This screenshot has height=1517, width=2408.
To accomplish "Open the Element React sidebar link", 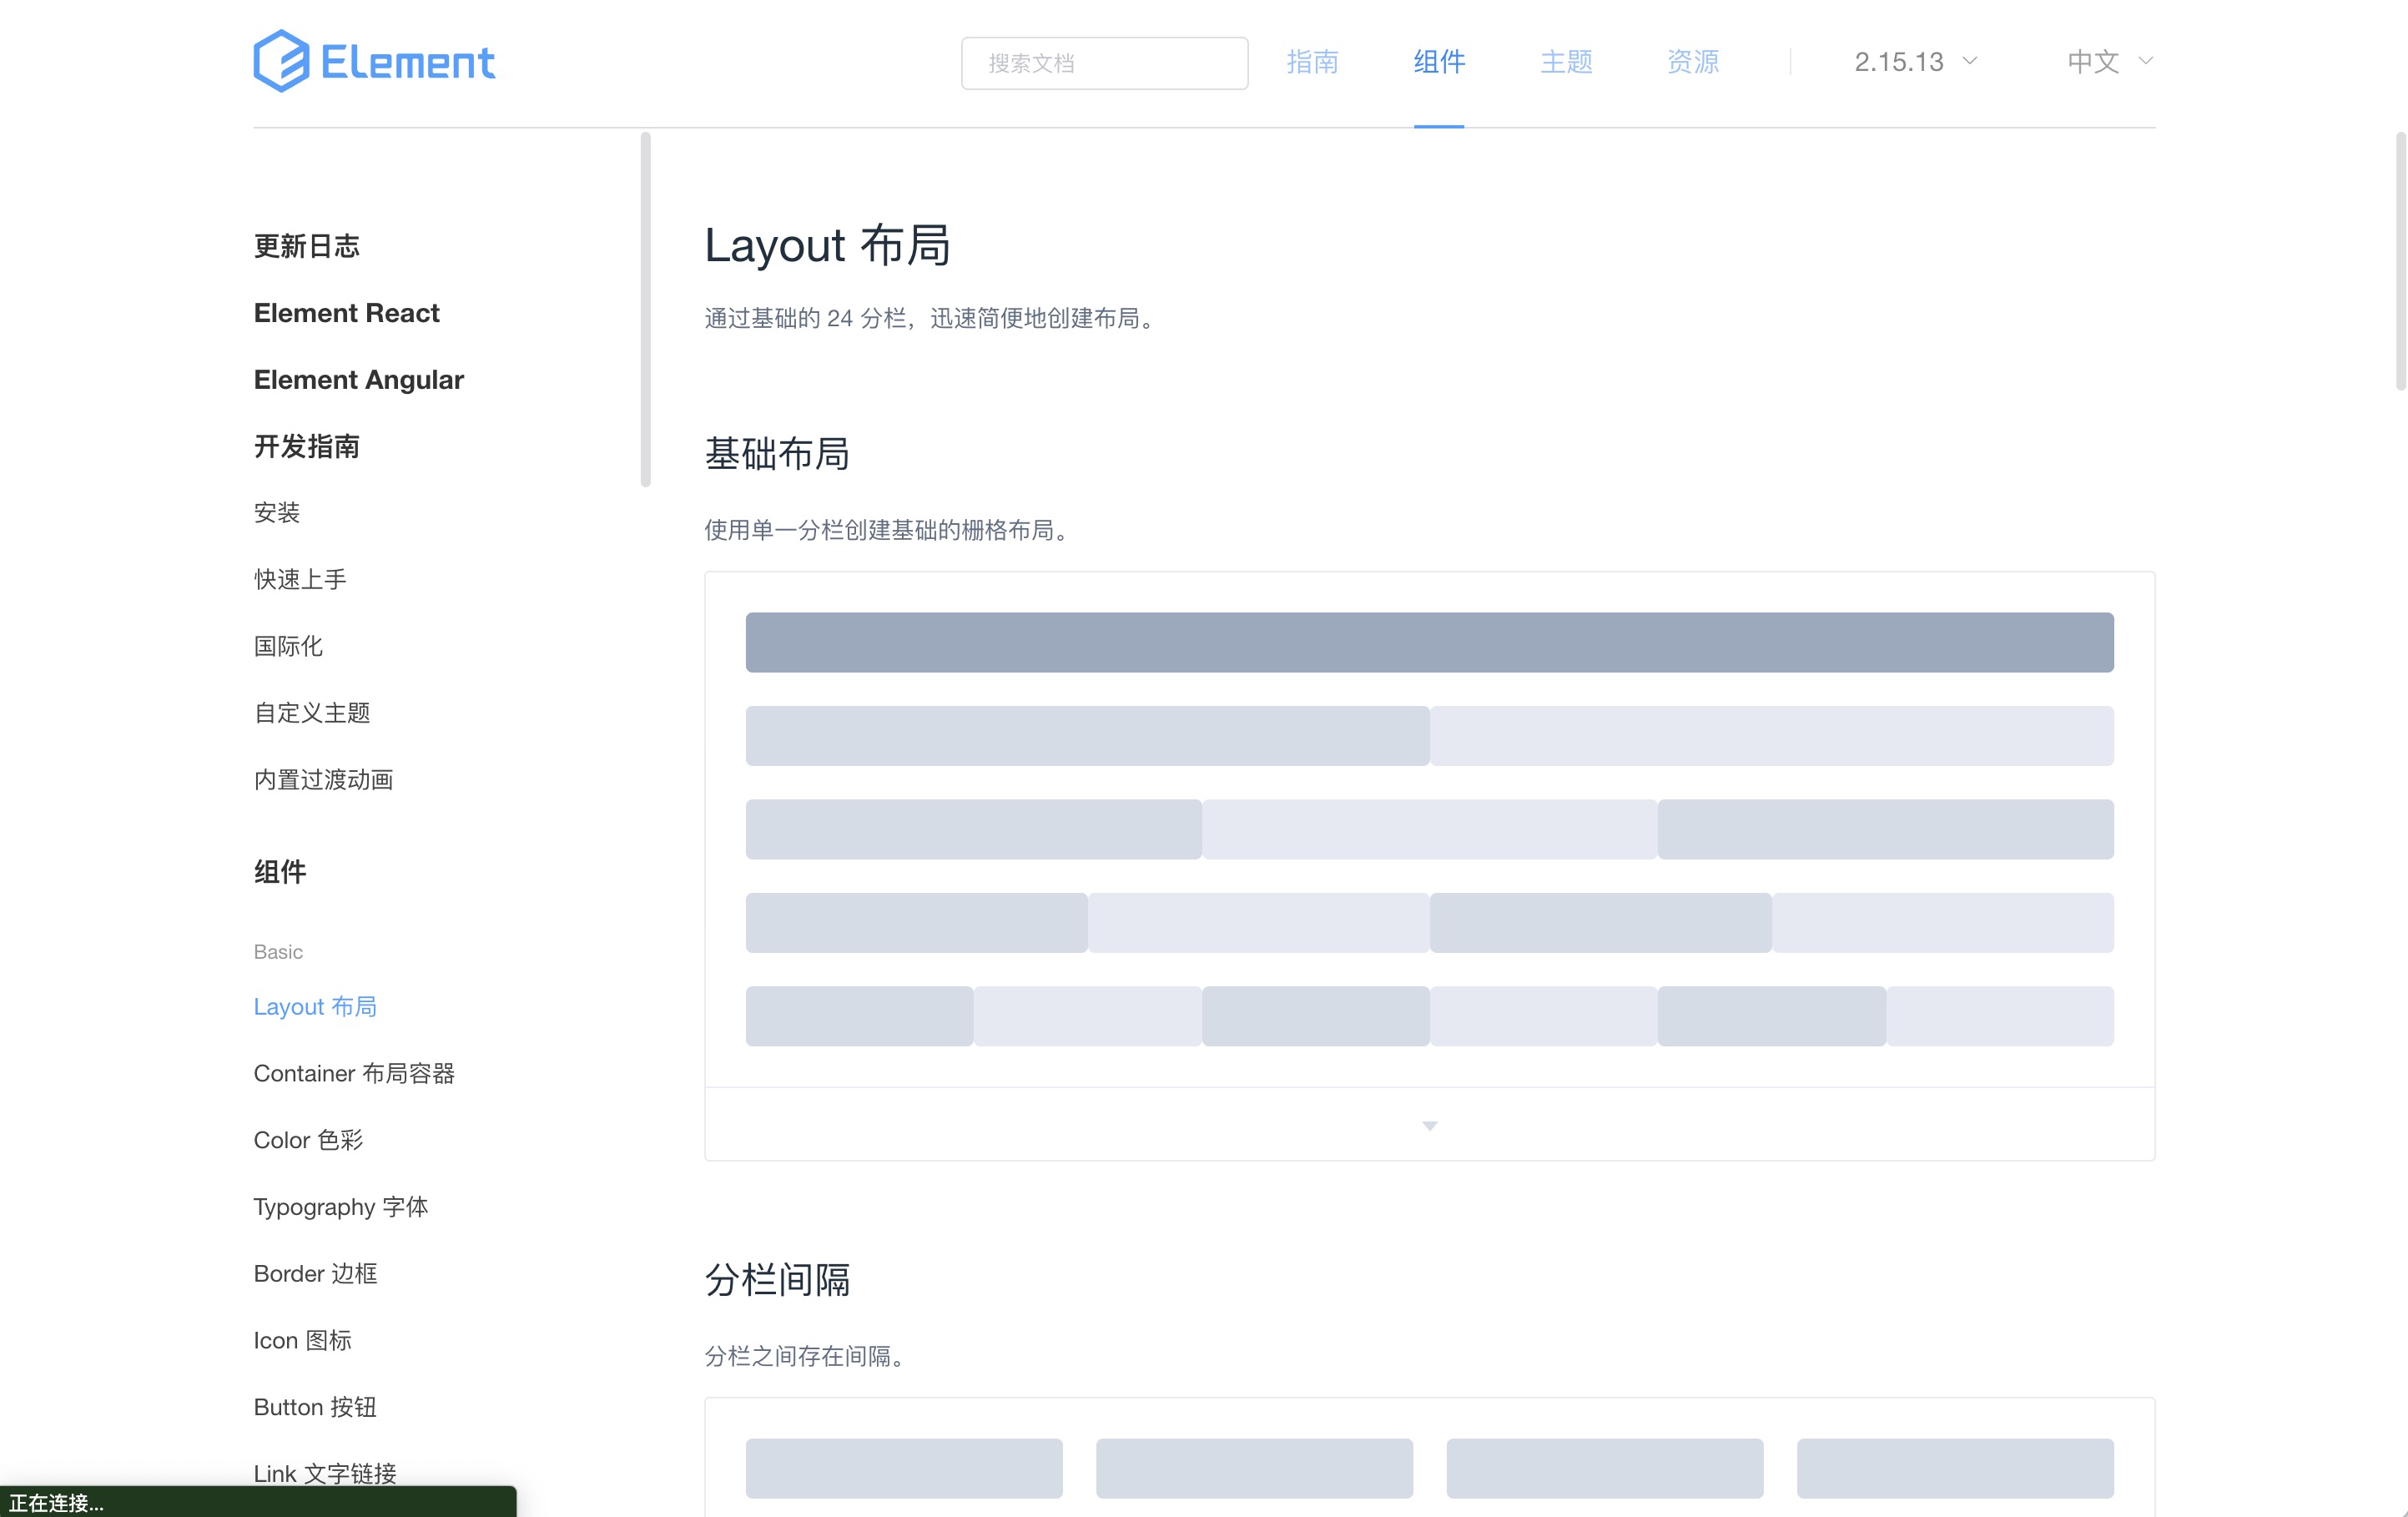I will pyautogui.click(x=346, y=313).
